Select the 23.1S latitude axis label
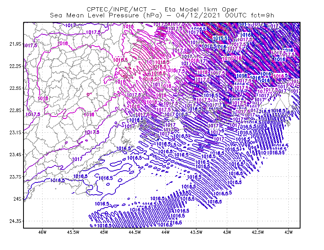Image resolution: width=324 pixels, height=250 pixels. [x=15, y=132]
